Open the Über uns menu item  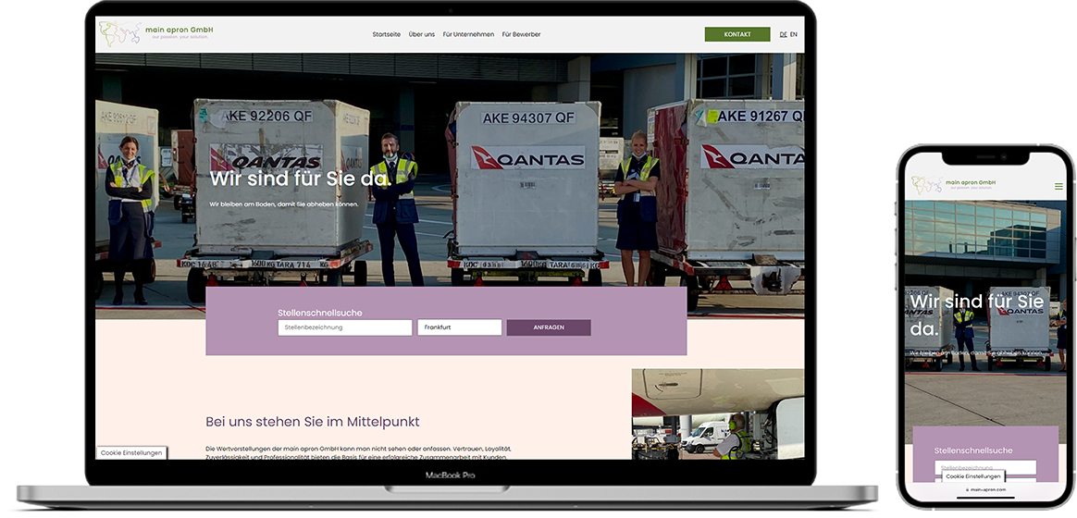421,34
